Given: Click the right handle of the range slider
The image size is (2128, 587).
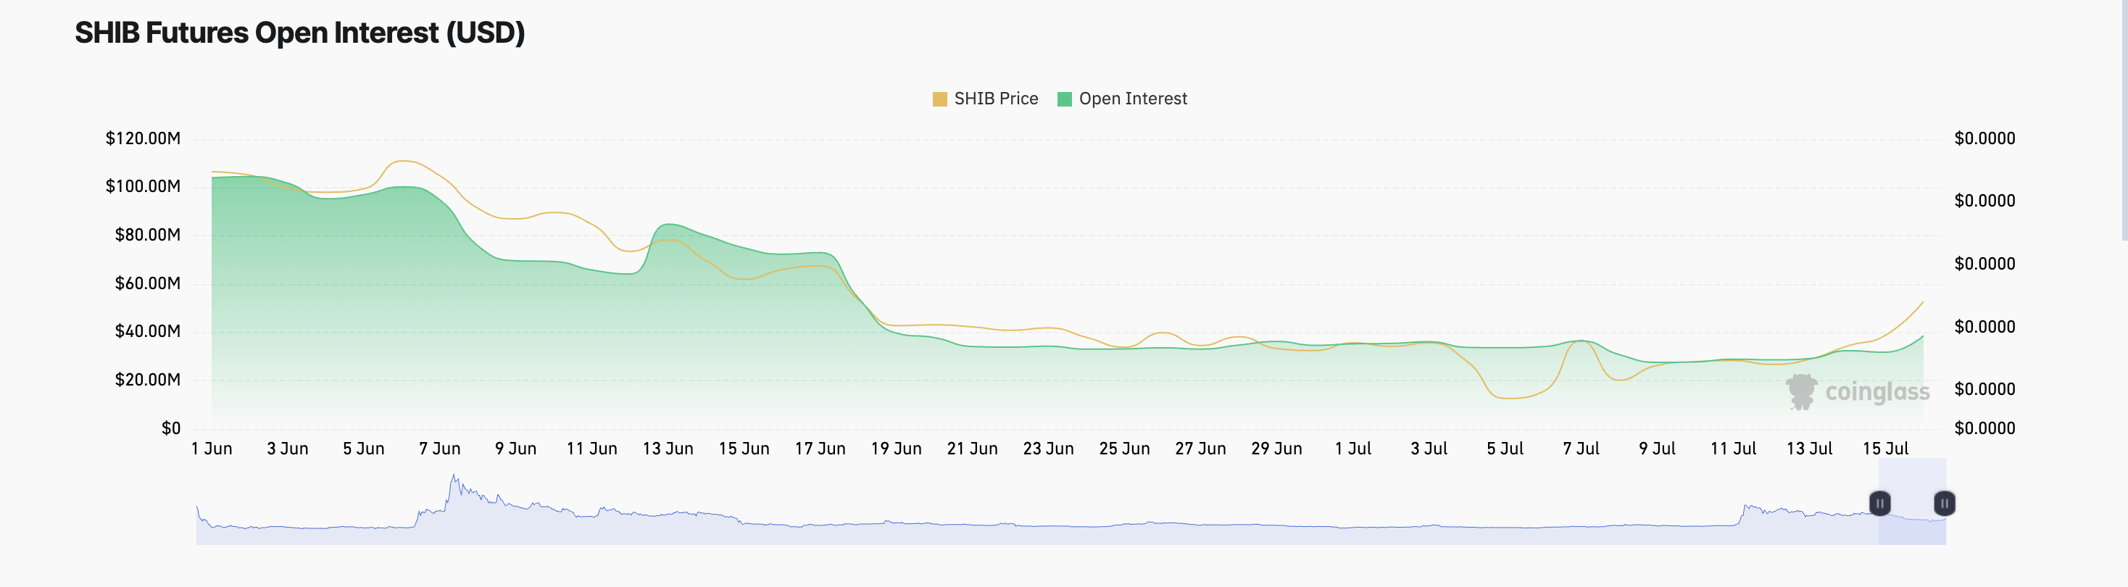Looking at the screenshot, I should [x=1945, y=503].
